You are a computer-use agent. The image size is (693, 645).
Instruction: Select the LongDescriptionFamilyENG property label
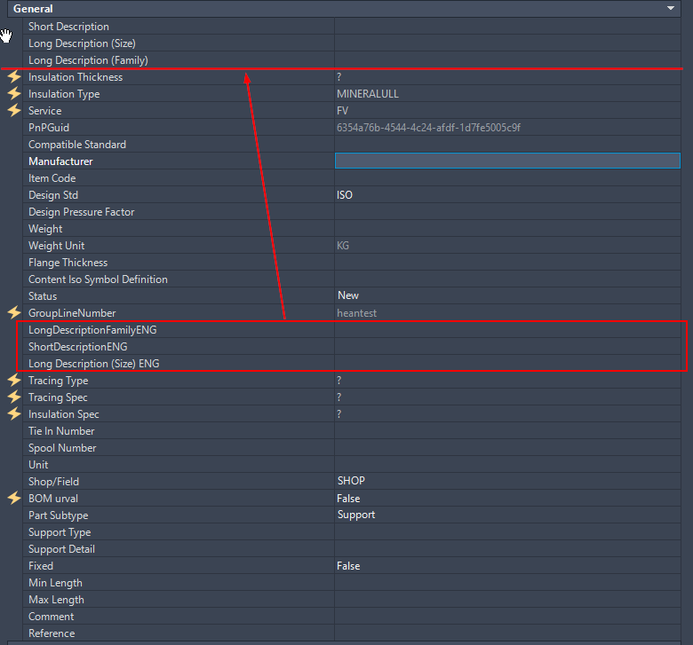pyautogui.click(x=92, y=330)
